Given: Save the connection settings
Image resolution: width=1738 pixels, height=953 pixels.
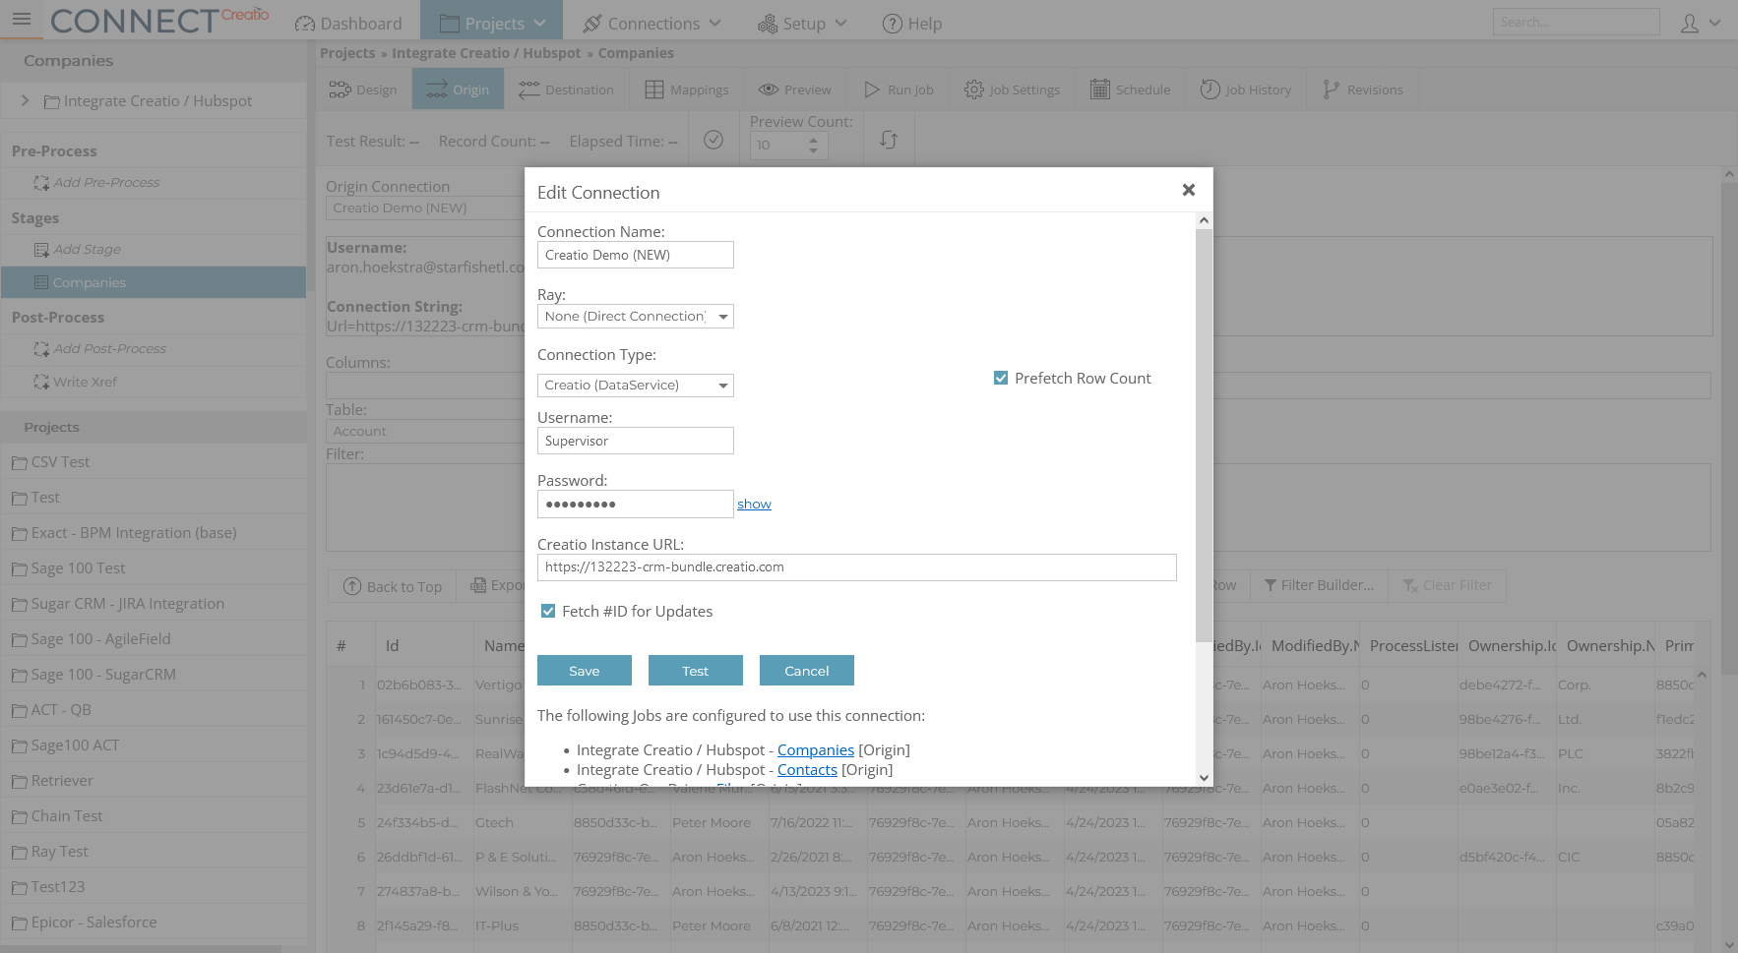Looking at the screenshot, I should click(x=584, y=670).
